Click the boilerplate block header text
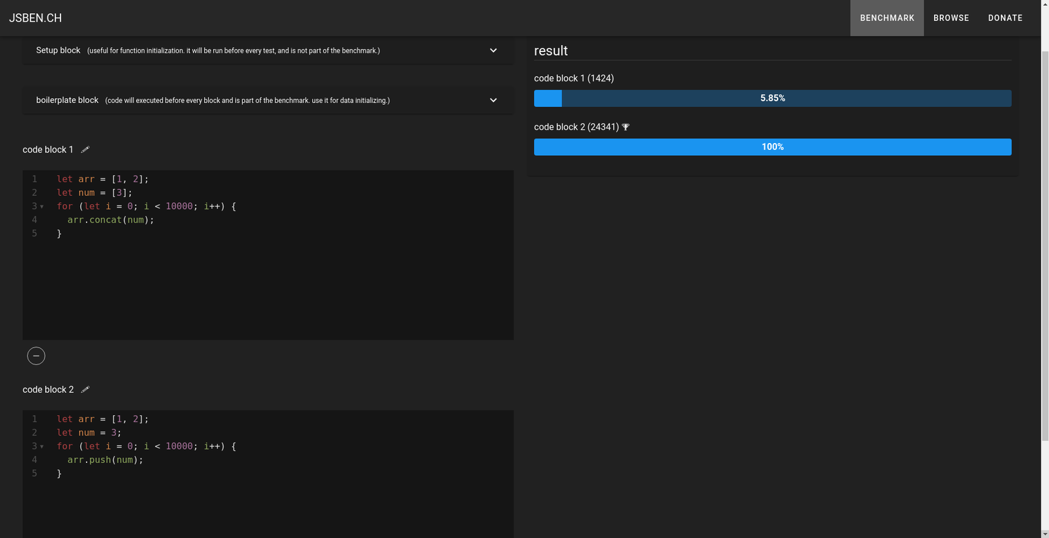Screen dimensions: 1049x538 pos(67,100)
